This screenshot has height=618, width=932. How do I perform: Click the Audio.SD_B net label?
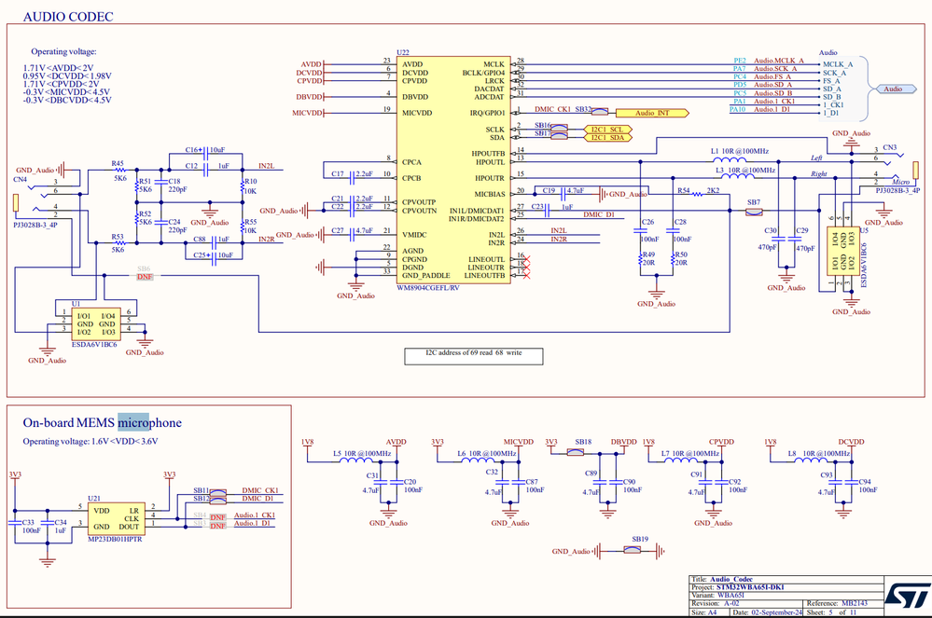pos(772,93)
